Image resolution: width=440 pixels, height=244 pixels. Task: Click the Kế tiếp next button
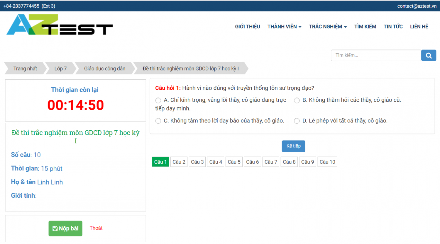click(x=293, y=146)
